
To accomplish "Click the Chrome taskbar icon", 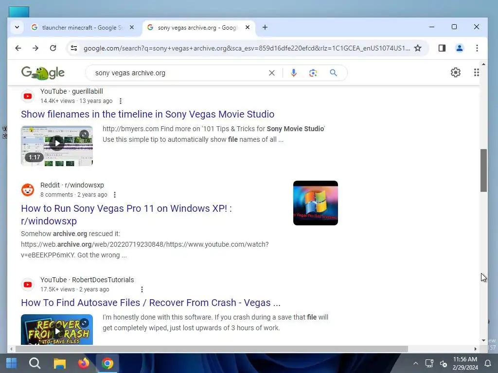I will pyautogui.click(x=107, y=363).
